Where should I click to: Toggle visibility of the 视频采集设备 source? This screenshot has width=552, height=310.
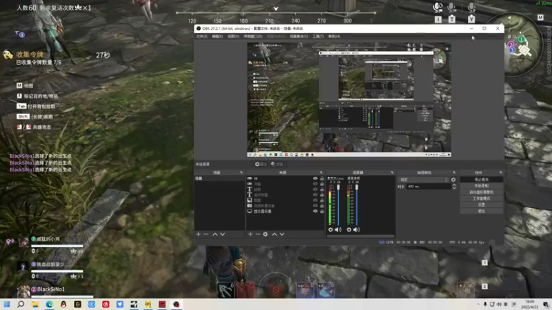pos(315,205)
